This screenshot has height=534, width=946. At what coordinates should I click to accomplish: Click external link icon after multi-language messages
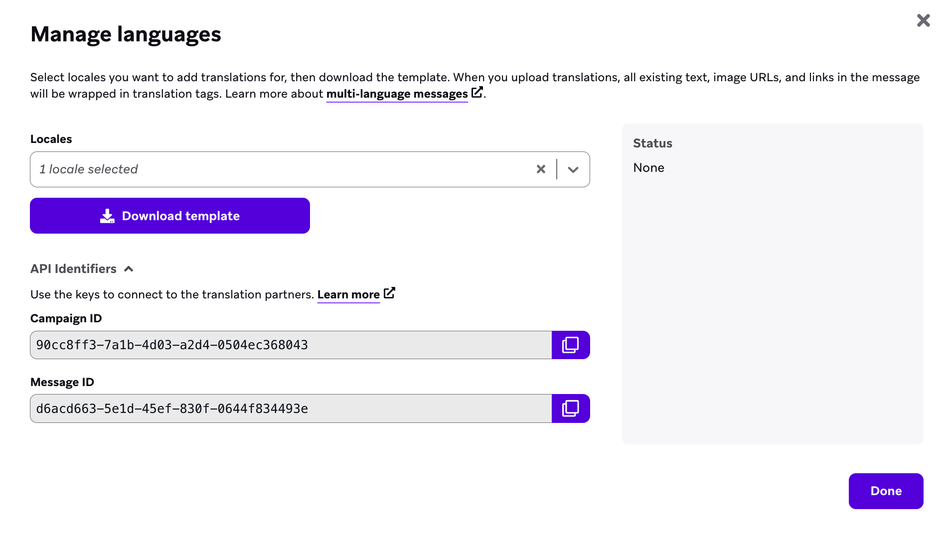pos(477,92)
